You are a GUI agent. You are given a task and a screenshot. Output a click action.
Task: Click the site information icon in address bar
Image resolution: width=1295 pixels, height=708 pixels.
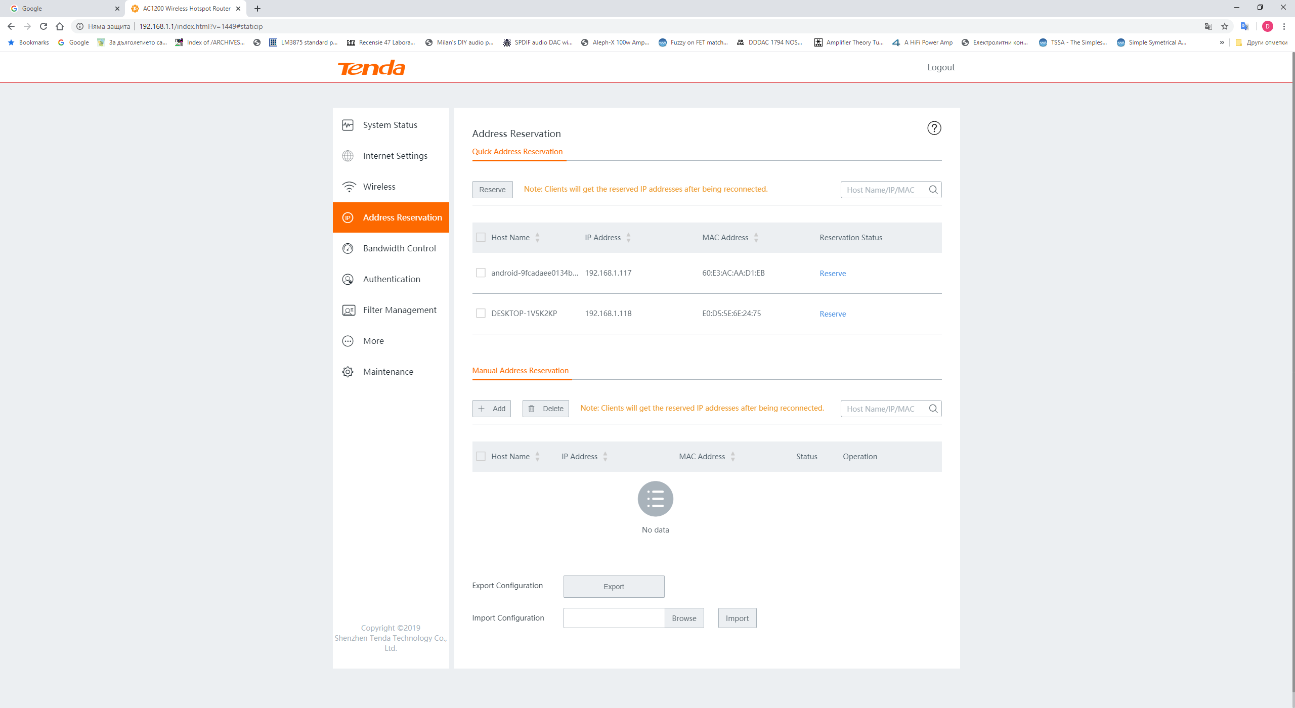click(x=79, y=26)
